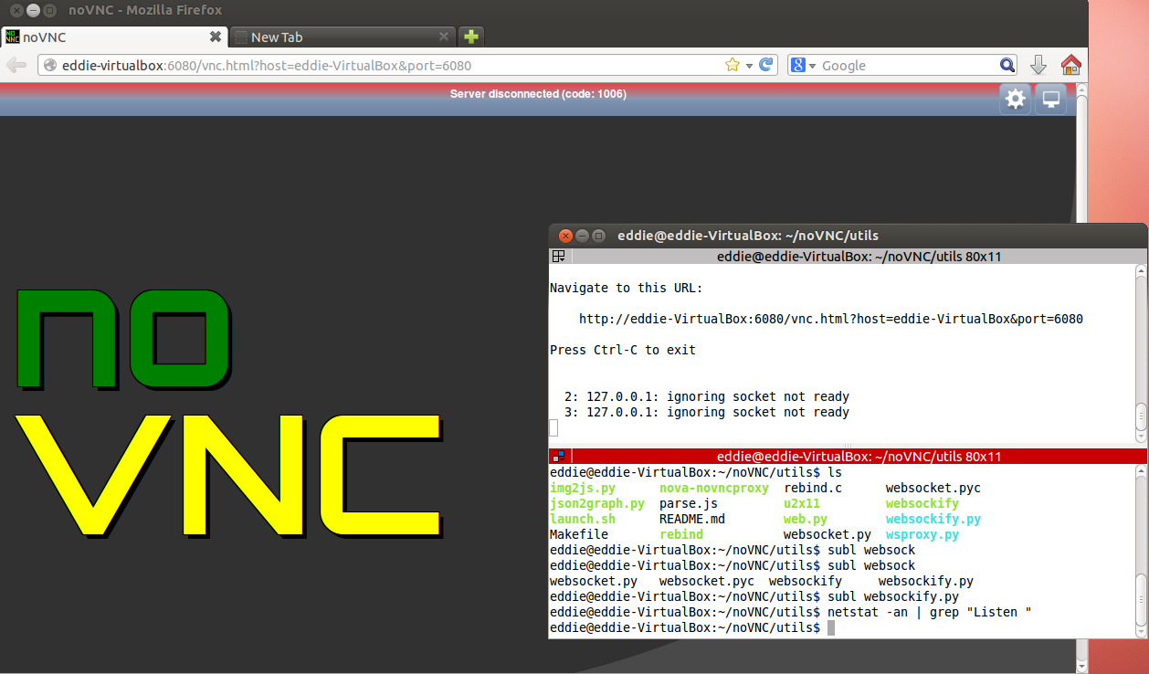Go to the Firefox home page
Viewport: 1149px width, 674px height.
pos(1070,65)
